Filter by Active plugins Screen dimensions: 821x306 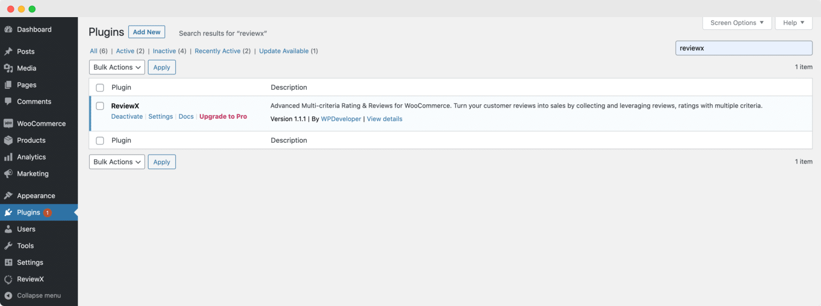[x=125, y=51]
